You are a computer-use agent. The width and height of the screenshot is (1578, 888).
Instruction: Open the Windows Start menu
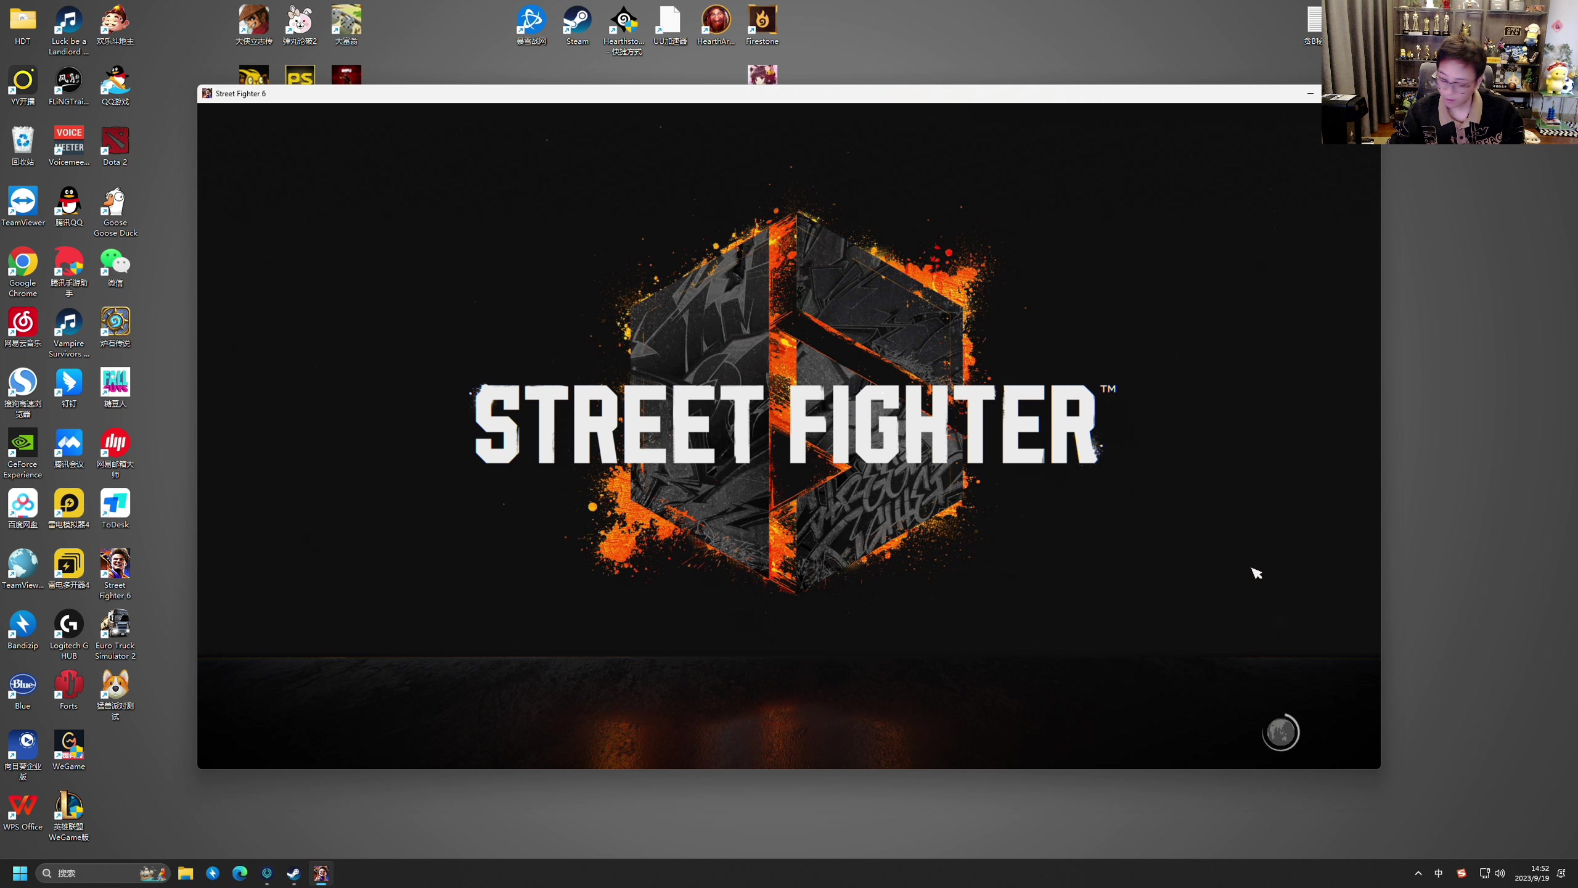20,873
